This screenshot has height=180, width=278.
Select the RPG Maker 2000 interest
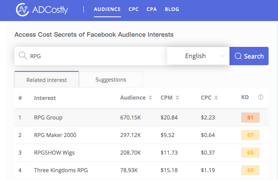coord(55,135)
